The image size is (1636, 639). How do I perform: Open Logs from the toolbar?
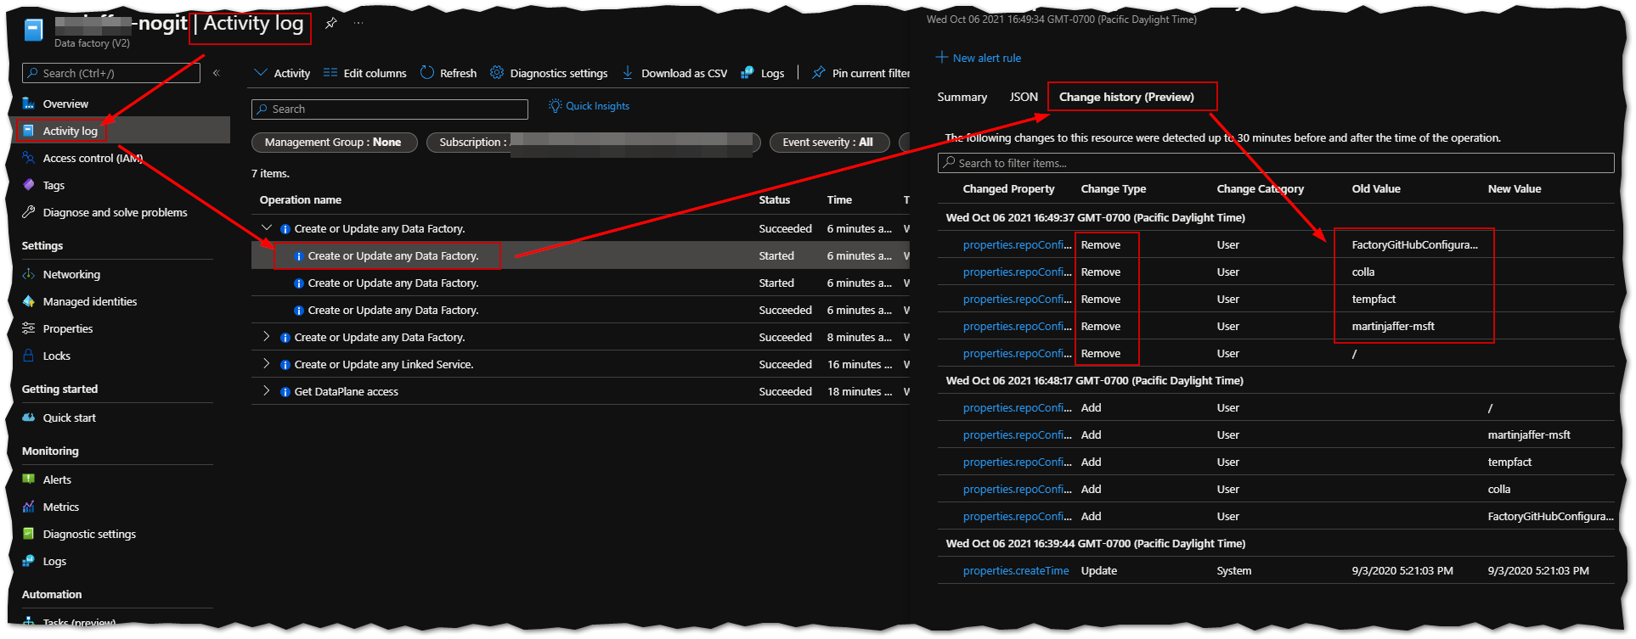tap(762, 73)
